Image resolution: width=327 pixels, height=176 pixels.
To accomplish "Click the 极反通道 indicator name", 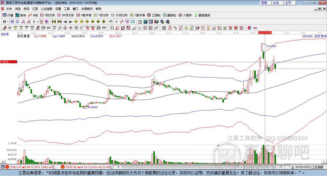I will pyautogui.click(x=23, y=36).
